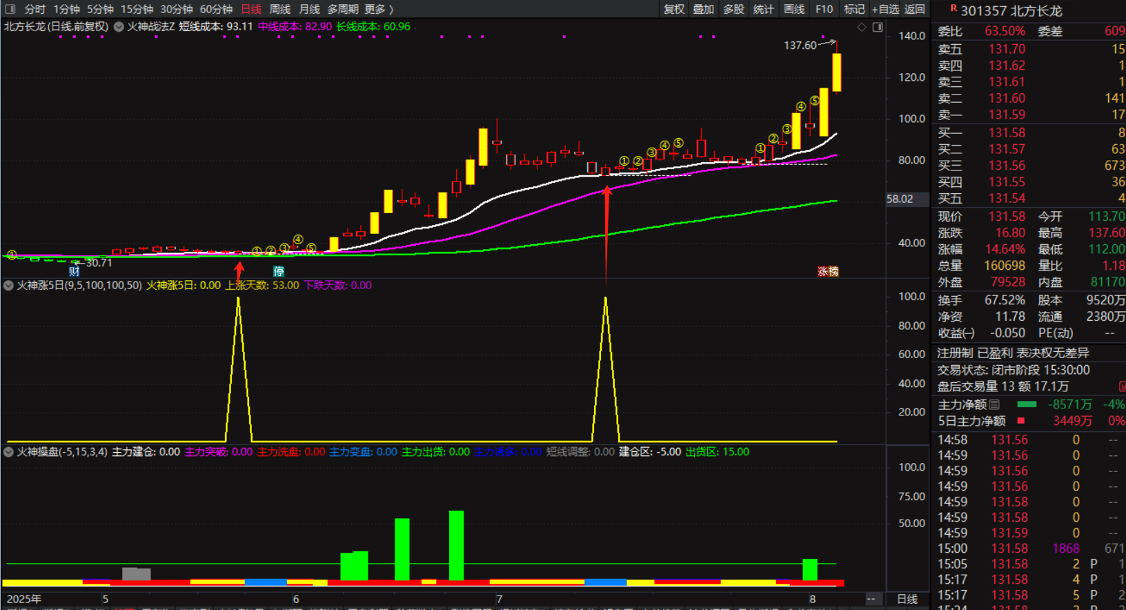
Task: Open F10 company information
Action: [x=824, y=9]
